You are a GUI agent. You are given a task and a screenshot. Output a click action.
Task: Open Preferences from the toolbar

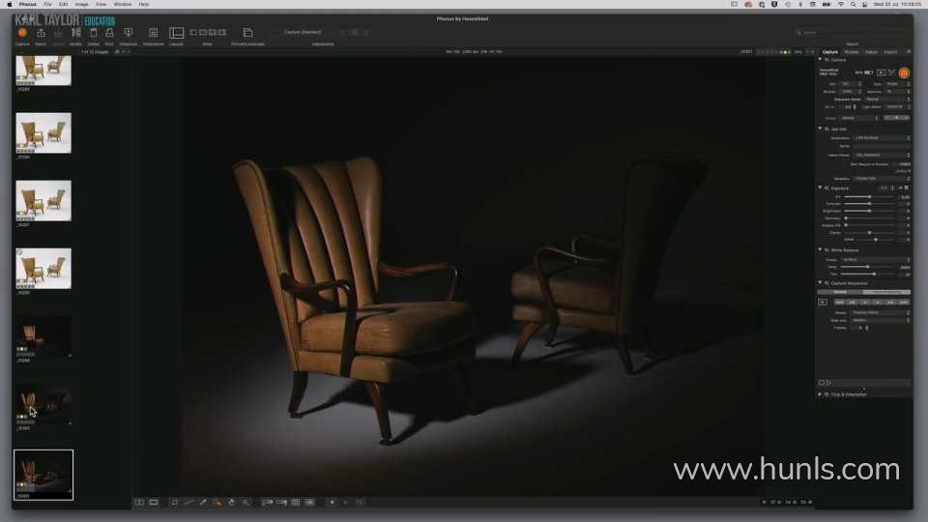point(153,33)
